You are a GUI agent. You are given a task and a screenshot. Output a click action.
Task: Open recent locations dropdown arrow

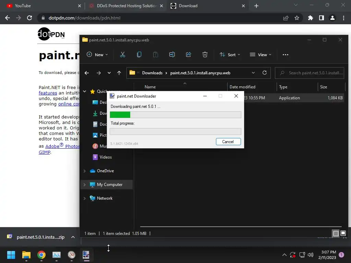109,73
